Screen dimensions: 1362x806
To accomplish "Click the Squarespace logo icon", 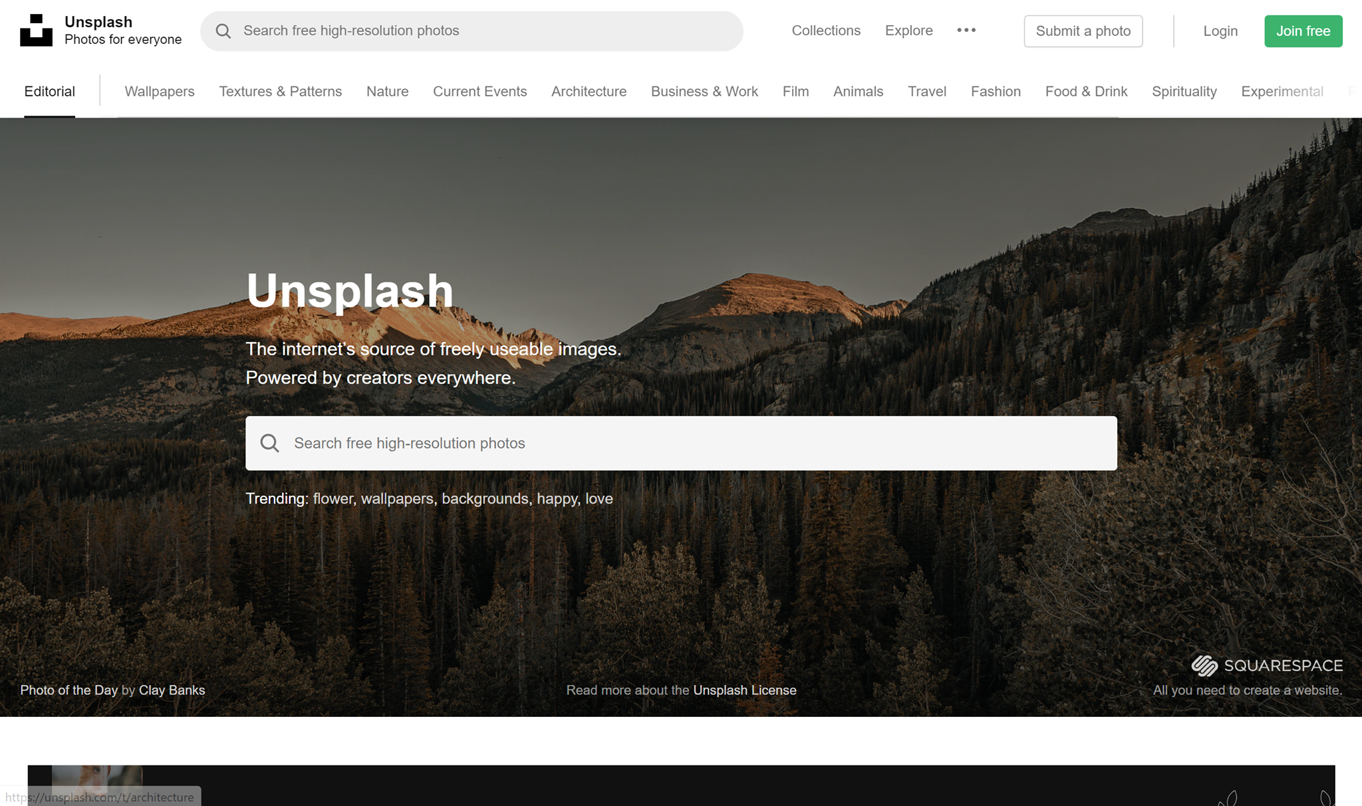I will (x=1204, y=665).
